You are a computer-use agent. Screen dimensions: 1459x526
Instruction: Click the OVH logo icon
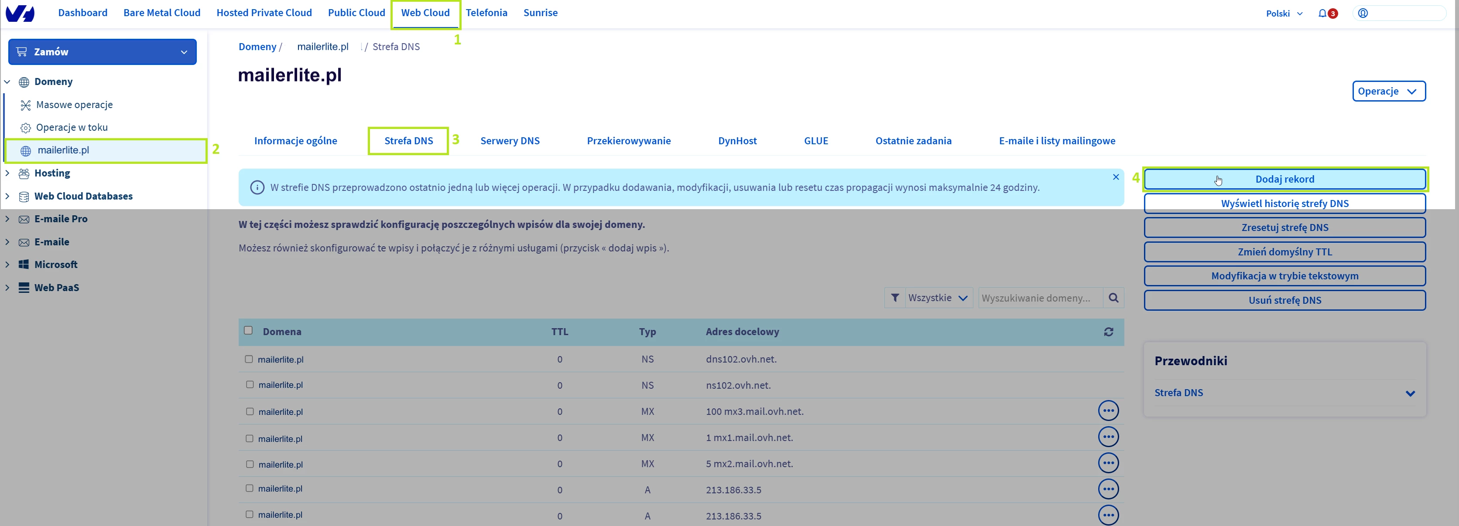pyautogui.click(x=21, y=13)
